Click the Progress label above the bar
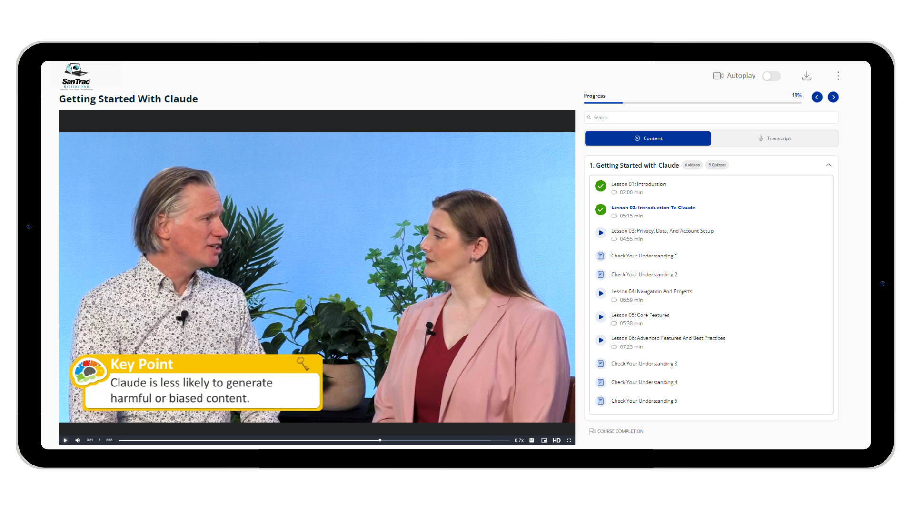The height and width of the screenshot is (514, 914). tap(595, 96)
